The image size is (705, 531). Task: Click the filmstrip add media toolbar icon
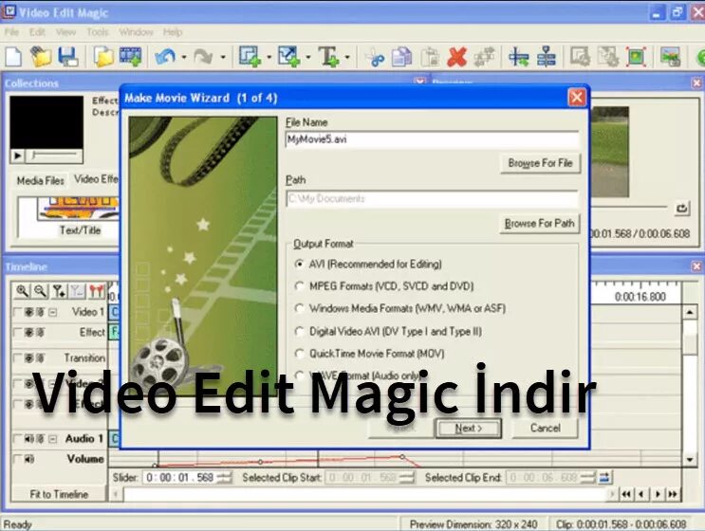tap(130, 57)
